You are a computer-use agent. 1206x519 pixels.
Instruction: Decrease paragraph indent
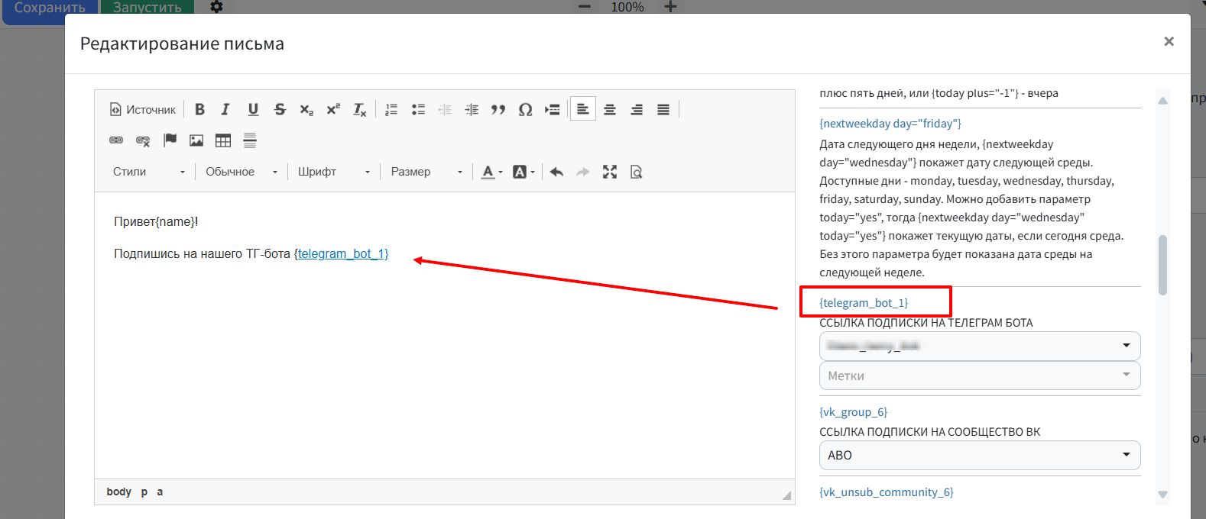point(445,109)
